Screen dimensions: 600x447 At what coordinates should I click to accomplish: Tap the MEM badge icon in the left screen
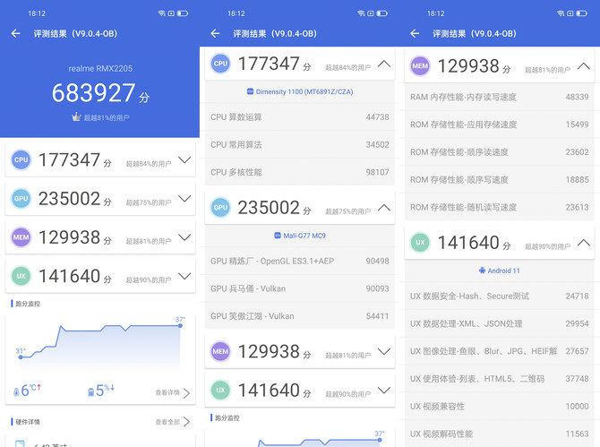21,237
